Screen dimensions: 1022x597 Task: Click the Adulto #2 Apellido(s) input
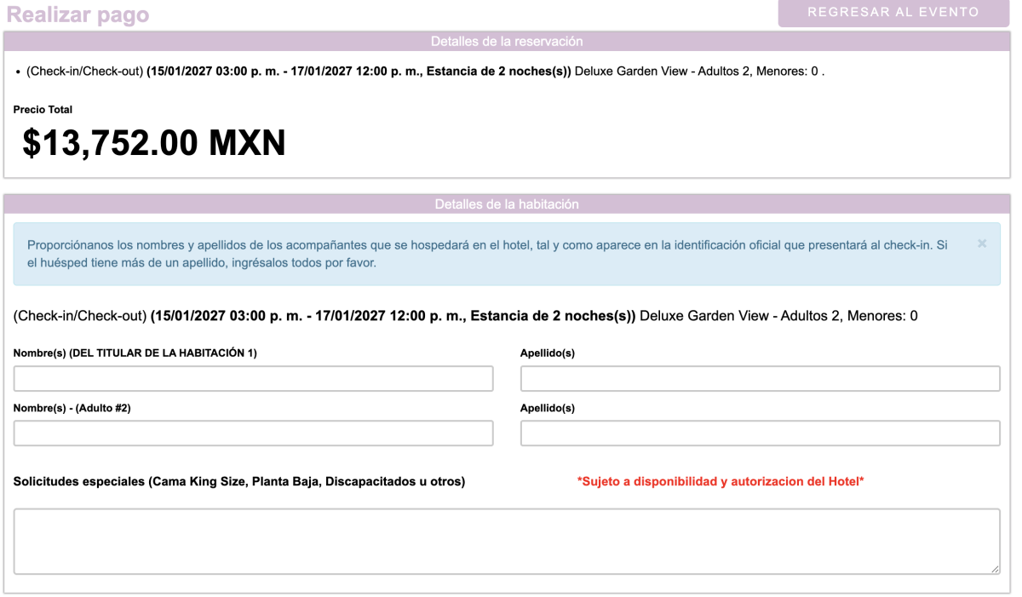point(760,433)
